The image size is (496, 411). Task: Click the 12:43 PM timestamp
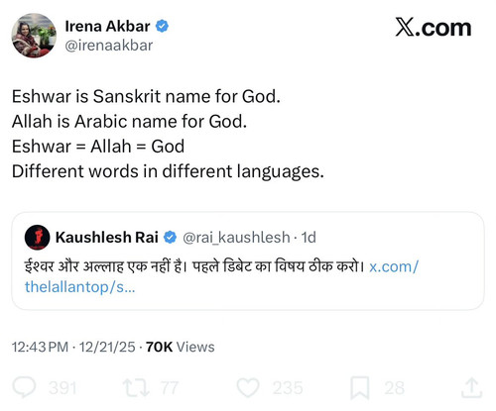coord(40,347)
